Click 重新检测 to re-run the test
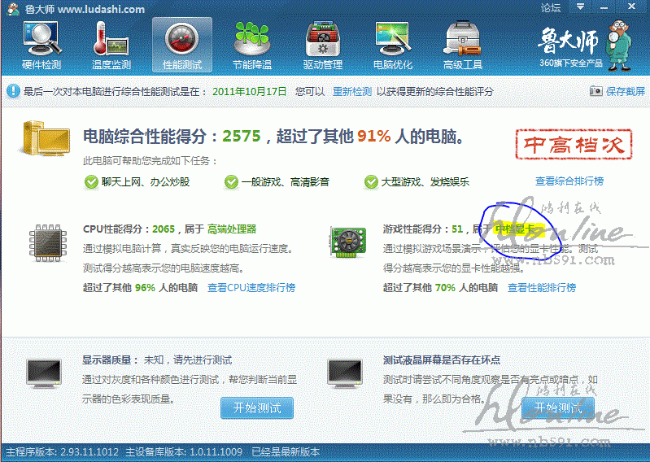Screen dimensions: 650x462 [352, 92]
